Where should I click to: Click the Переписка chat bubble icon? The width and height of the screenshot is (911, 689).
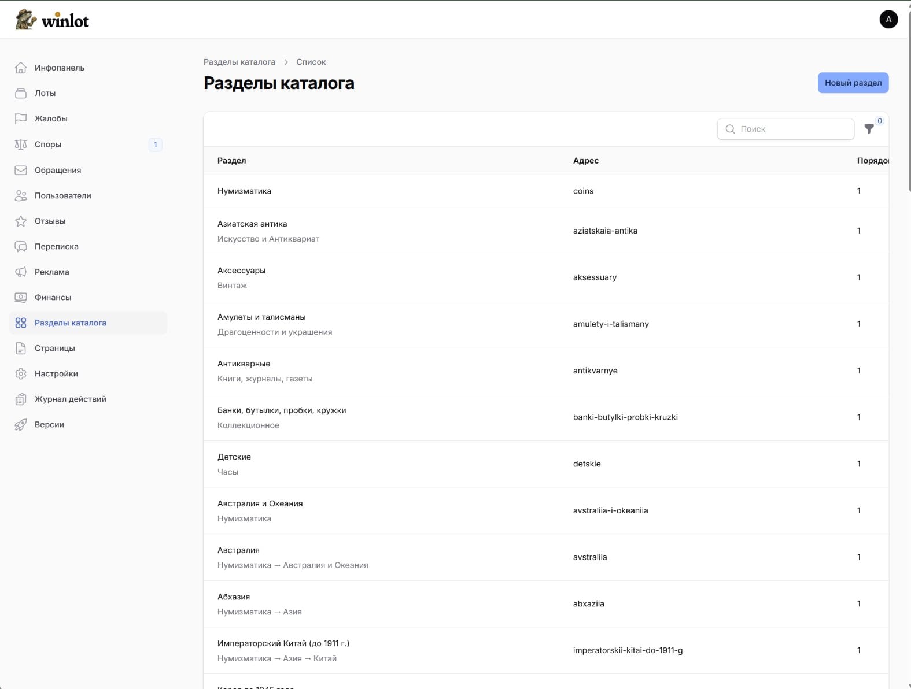[x=21, y=246]
